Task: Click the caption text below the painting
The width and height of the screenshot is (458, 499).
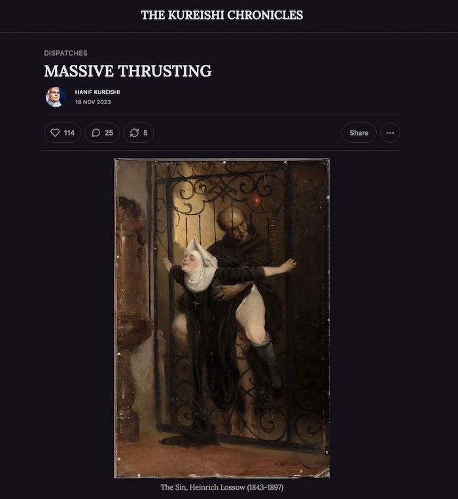Action: coord(222,487)
